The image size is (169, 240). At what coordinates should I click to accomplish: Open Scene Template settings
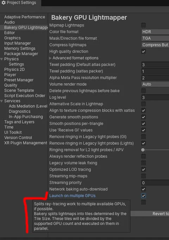click(x=19, y=90)
